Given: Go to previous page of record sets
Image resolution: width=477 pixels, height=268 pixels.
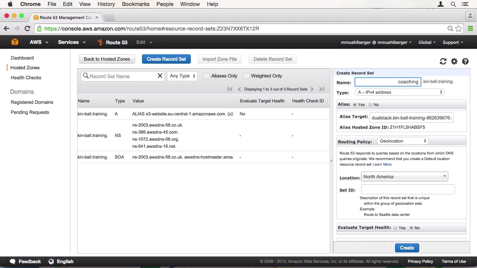Looking at the screenshot, I should [x=239, y=89].
